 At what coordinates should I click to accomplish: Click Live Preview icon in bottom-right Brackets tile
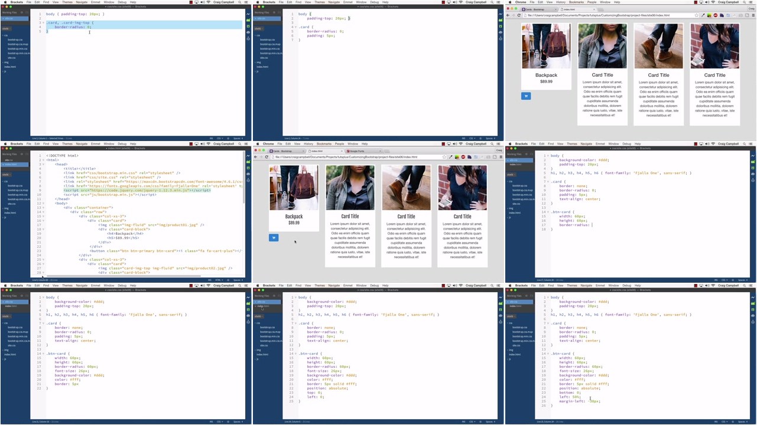(x=753, y=297)
